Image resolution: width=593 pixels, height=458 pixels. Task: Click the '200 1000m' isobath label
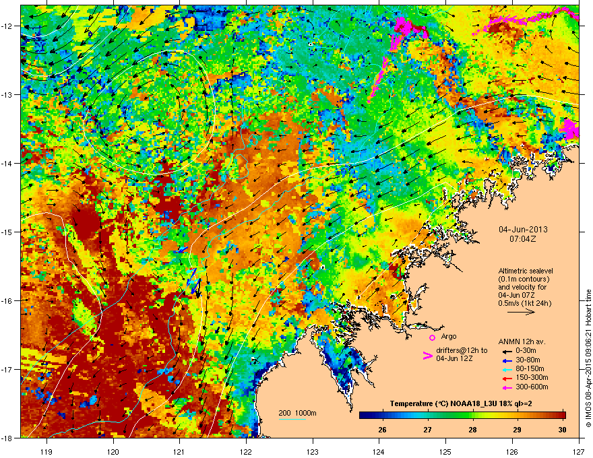297,413
